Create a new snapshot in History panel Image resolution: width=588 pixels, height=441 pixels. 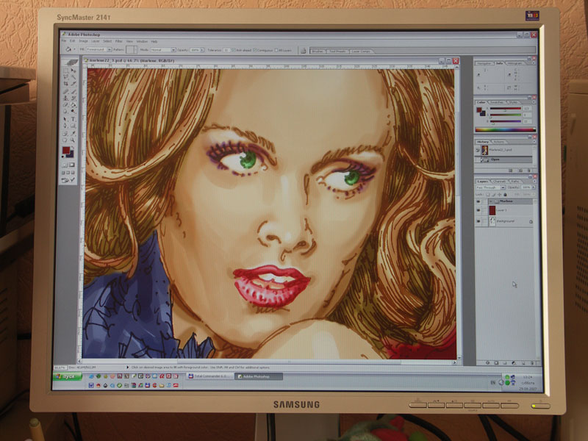520,171
